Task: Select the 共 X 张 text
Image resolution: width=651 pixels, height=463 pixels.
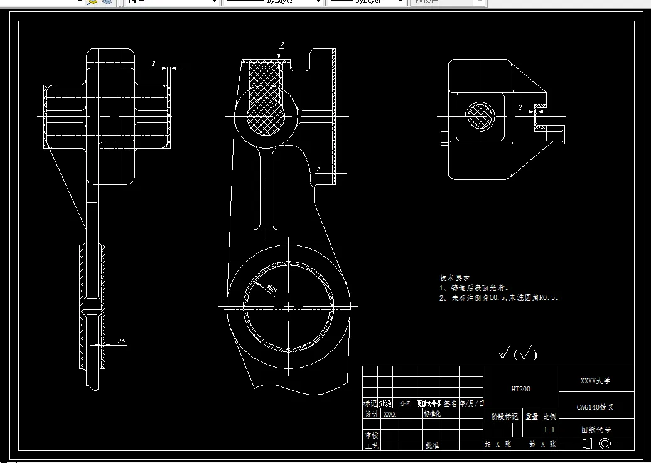Action: point(498,444)
